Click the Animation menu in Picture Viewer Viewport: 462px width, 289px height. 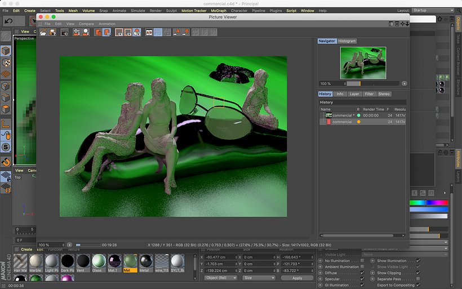[x=107, y=24]
